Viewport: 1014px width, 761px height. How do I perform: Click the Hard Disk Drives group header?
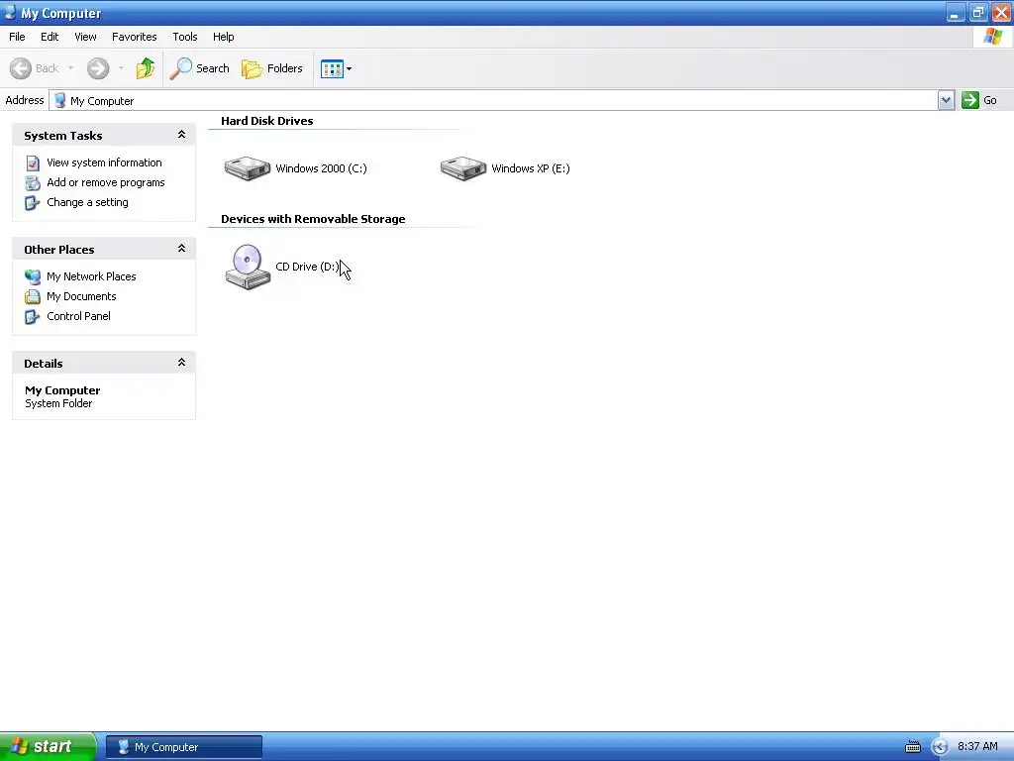[266, 121]
